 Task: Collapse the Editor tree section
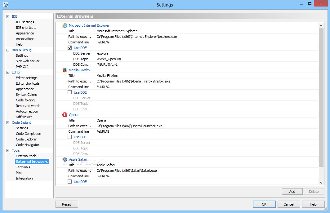8,73
